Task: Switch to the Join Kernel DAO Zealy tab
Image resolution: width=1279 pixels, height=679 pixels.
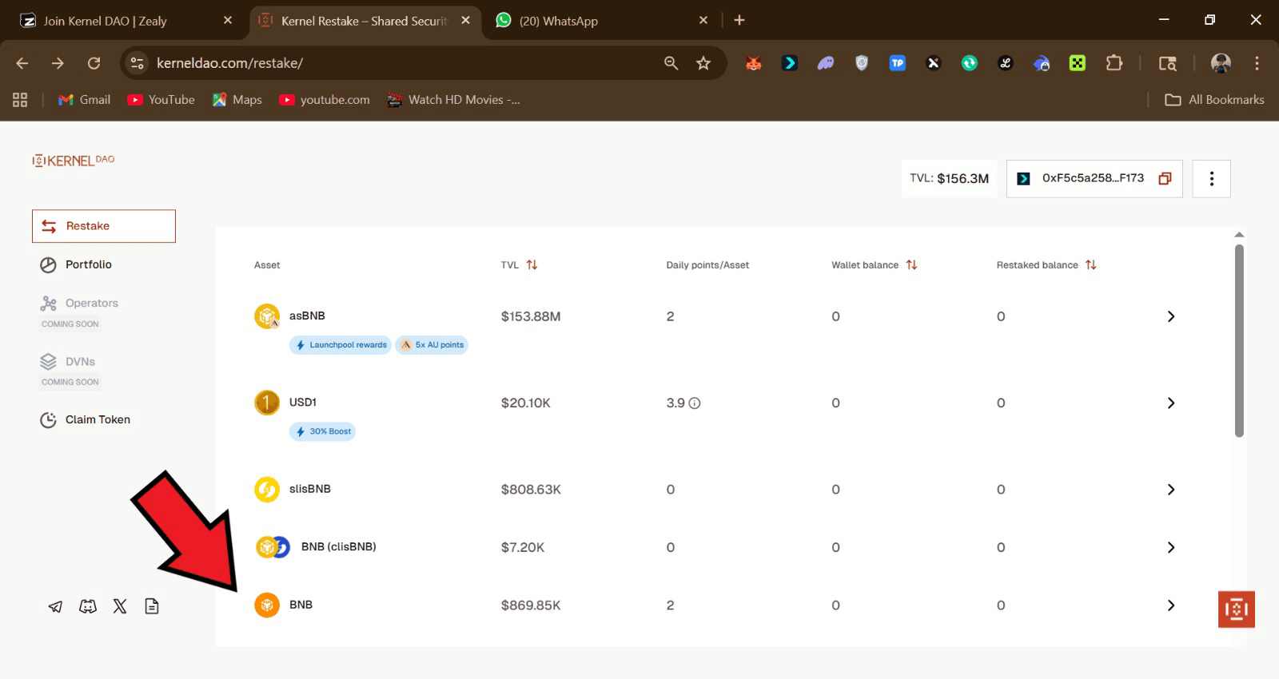Action: pos(105,21)
